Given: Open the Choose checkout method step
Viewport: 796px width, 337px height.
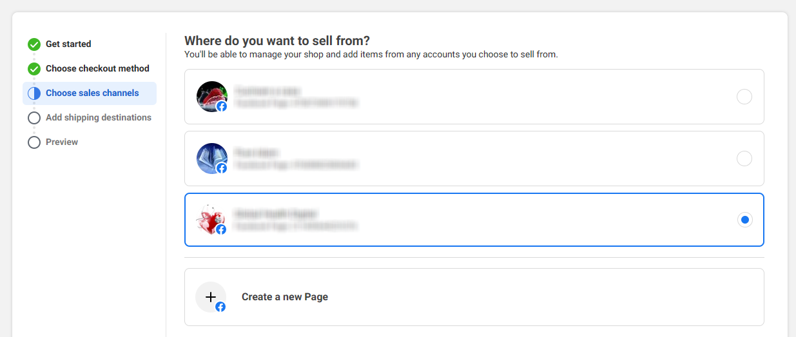Looking at the screenshot, I should [97, 69].
